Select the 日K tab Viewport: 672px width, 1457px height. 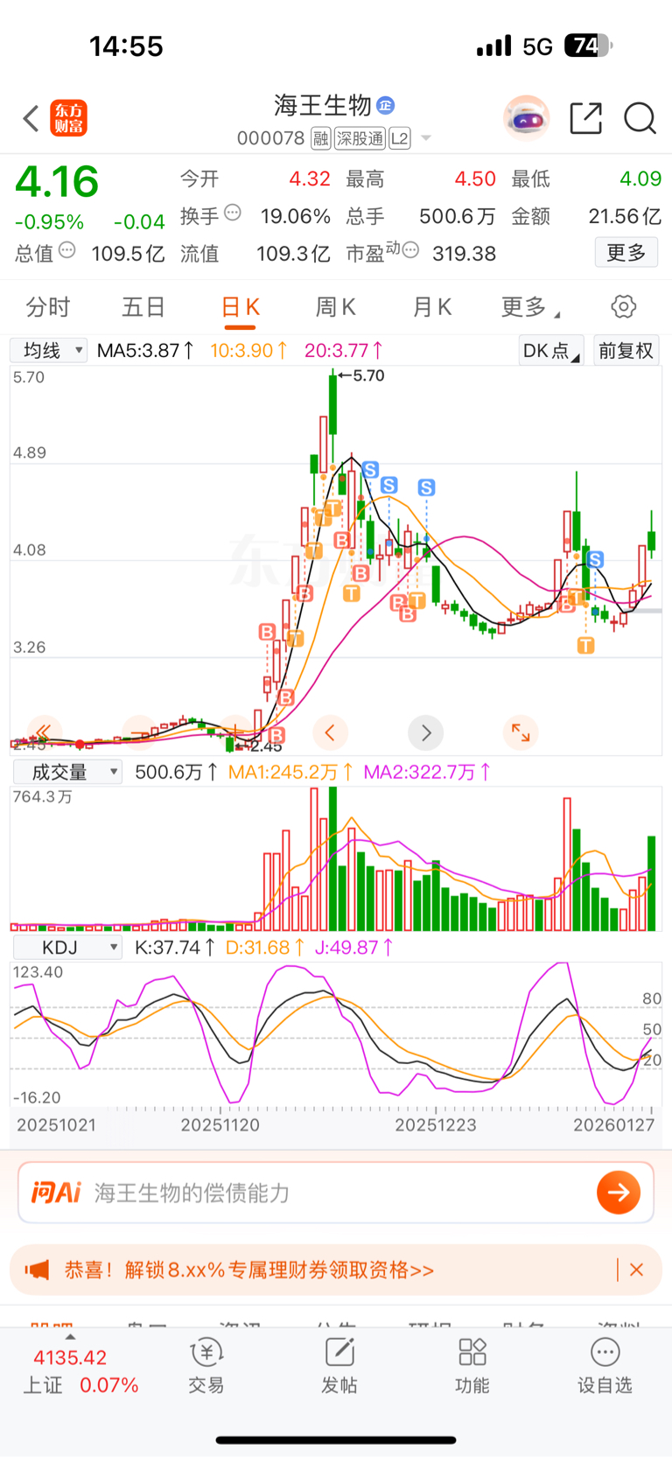[x=240, y=307]
